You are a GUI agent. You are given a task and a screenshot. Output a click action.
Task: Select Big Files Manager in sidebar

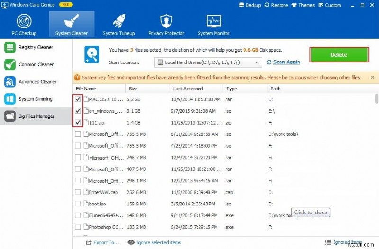[36, 116]
